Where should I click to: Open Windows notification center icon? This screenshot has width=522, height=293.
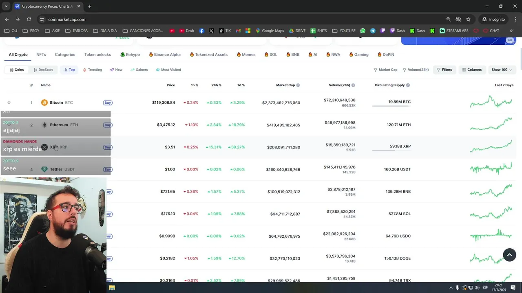click(513, 288)
